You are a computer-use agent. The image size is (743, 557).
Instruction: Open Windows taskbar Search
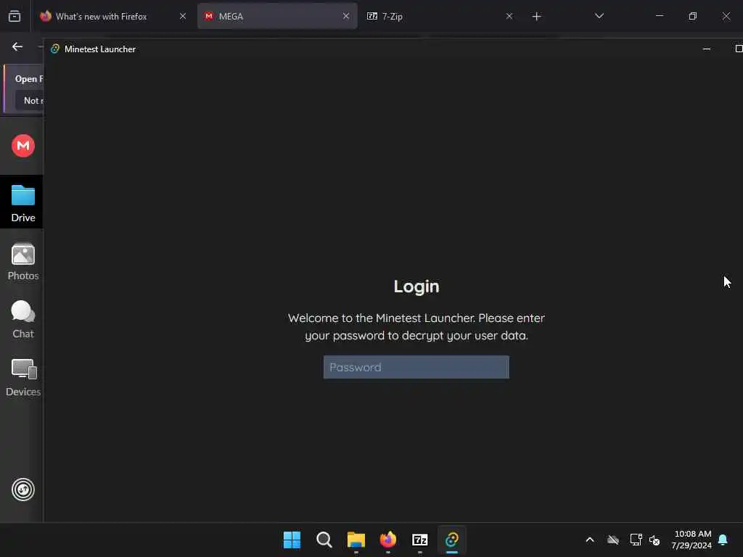pyautogui.click(x=324, y=540)
